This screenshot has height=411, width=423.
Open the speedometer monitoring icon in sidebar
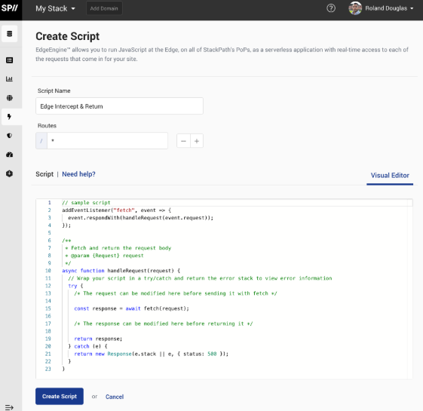(x=10, y=155)
